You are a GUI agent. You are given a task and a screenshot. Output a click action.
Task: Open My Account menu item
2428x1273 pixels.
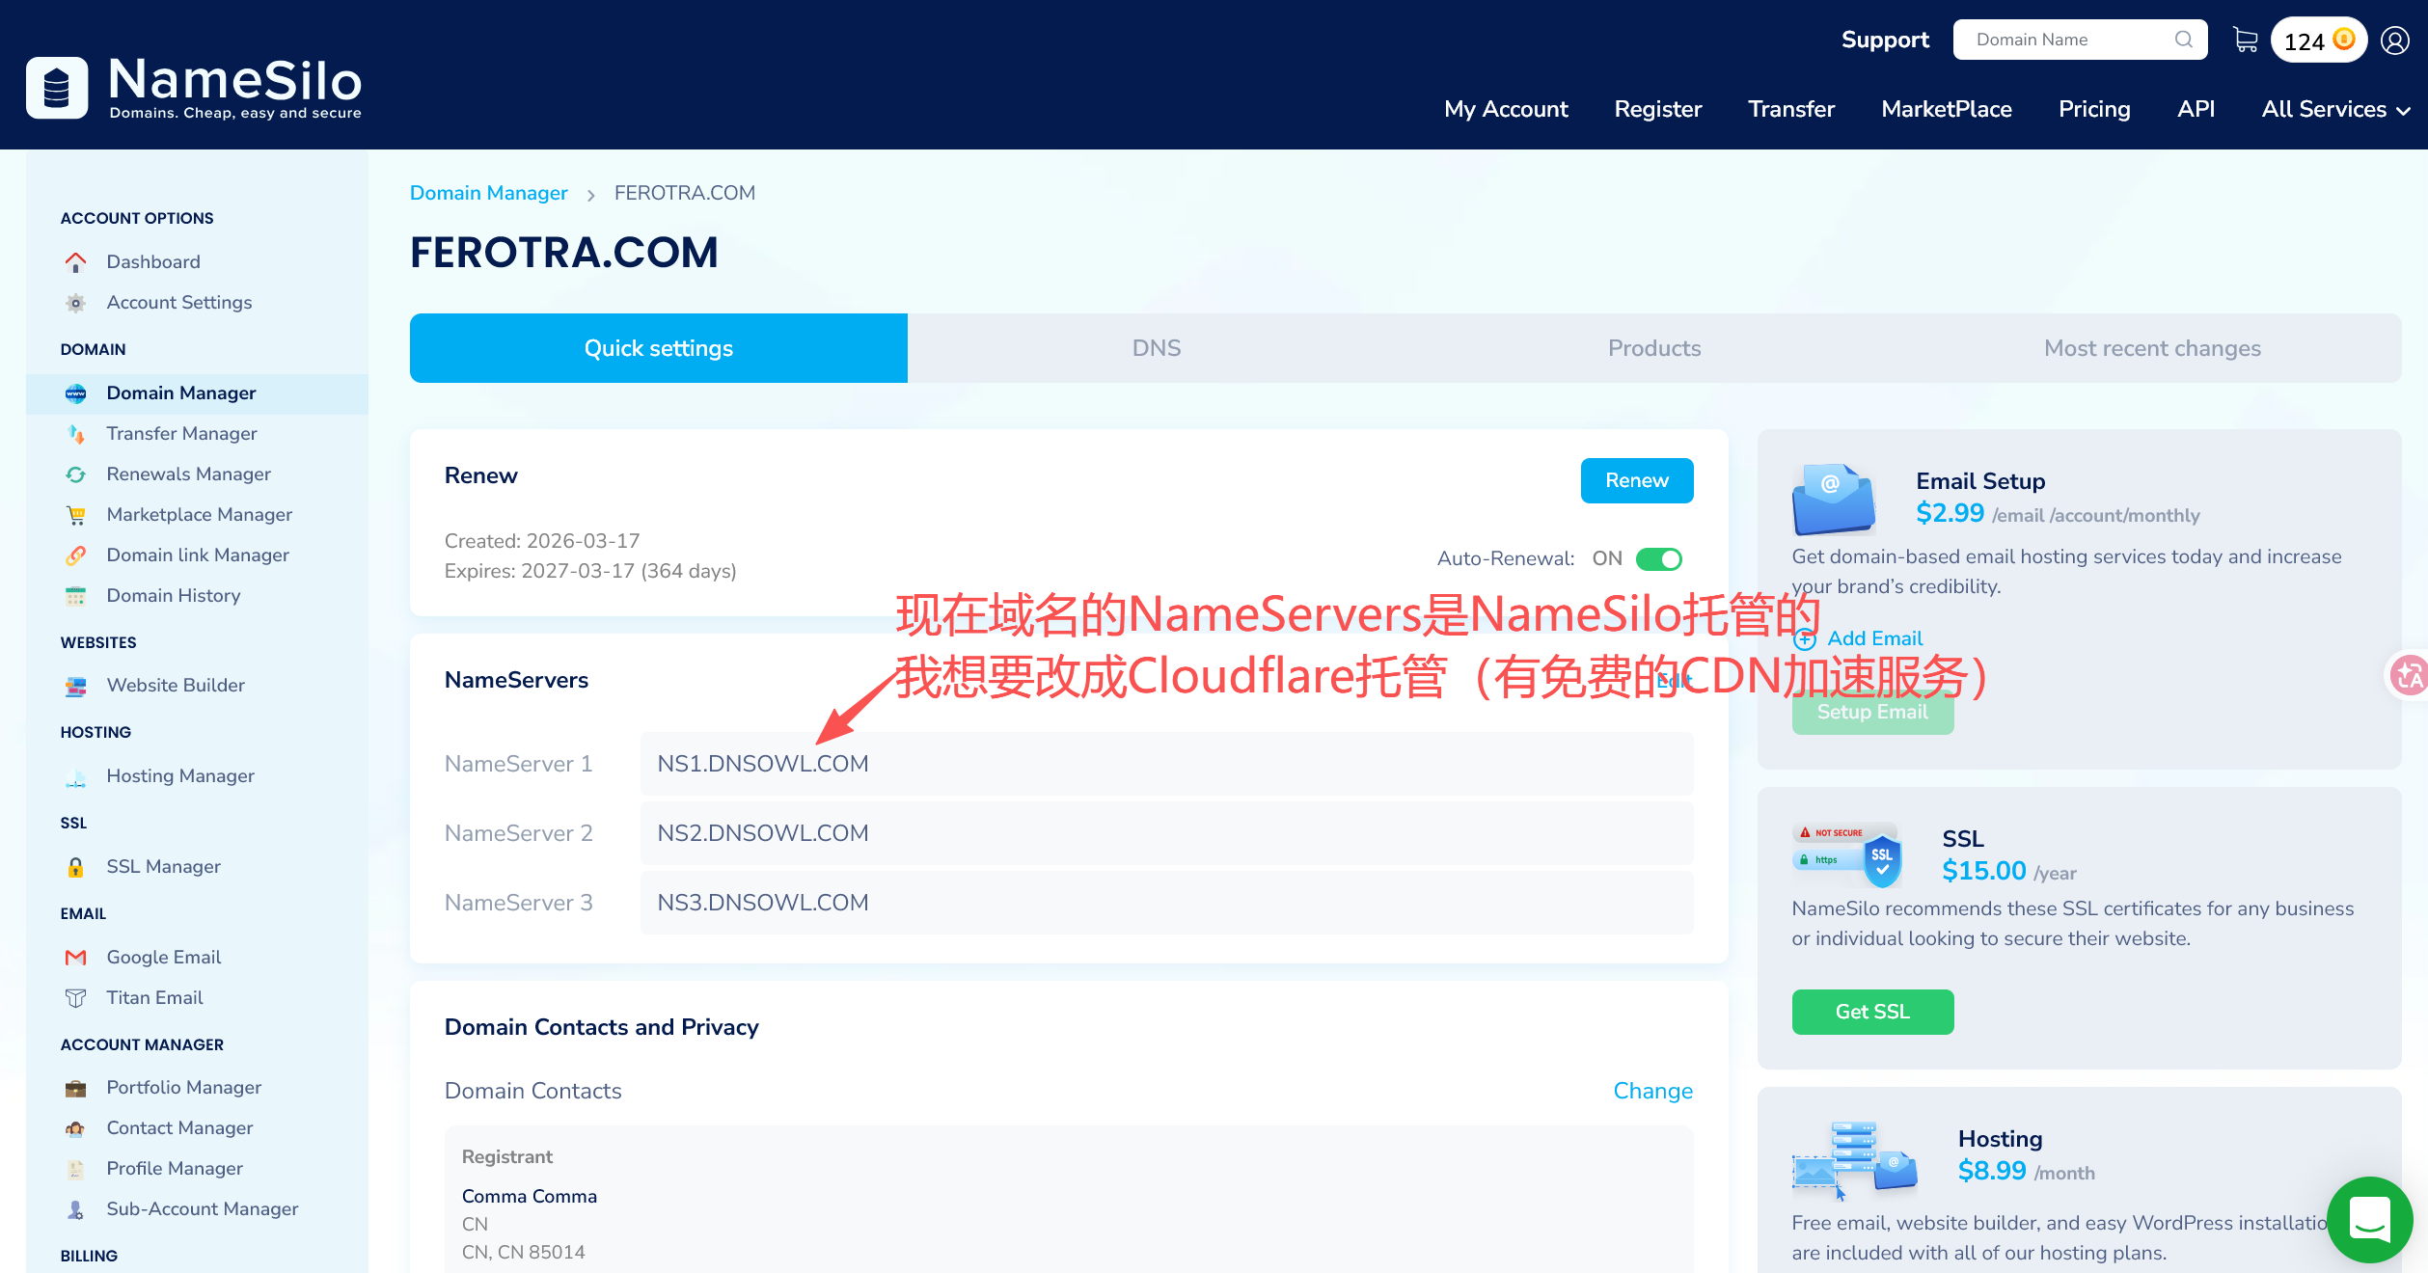tap(1505, 109)
